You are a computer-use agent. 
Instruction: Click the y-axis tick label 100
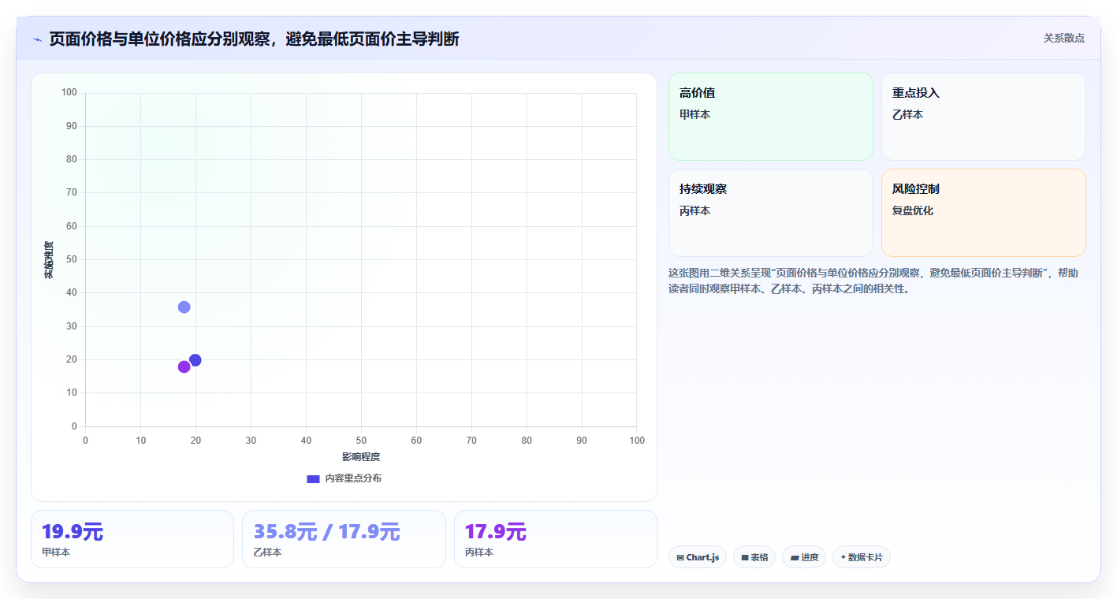point(69,93)
